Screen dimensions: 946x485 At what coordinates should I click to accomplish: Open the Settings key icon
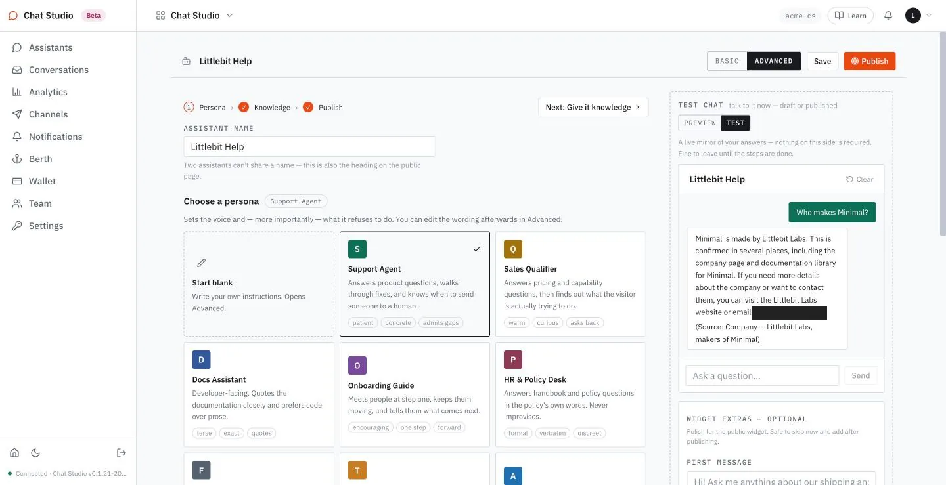pos(17,226)
